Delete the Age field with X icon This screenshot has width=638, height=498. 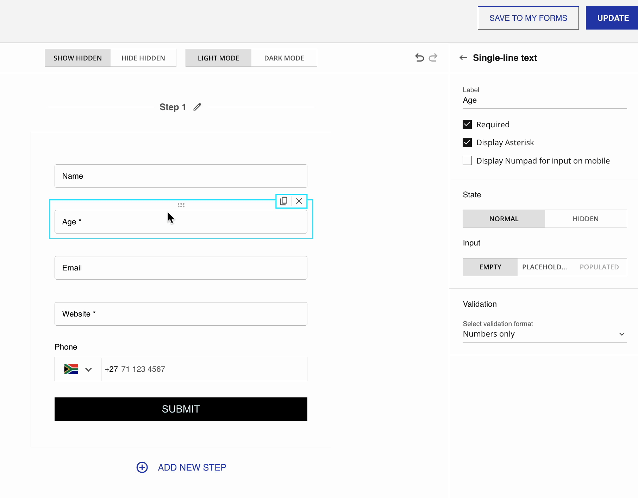pos(299,201)
